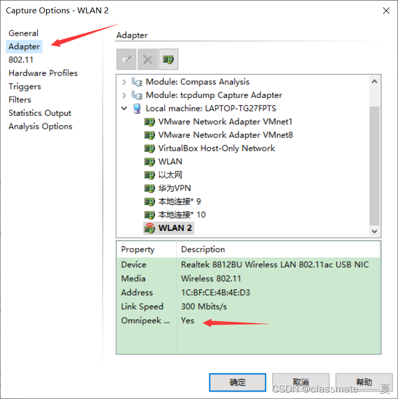Click the Local machine computer icon

pyautogui.click(x=137, y=109)
